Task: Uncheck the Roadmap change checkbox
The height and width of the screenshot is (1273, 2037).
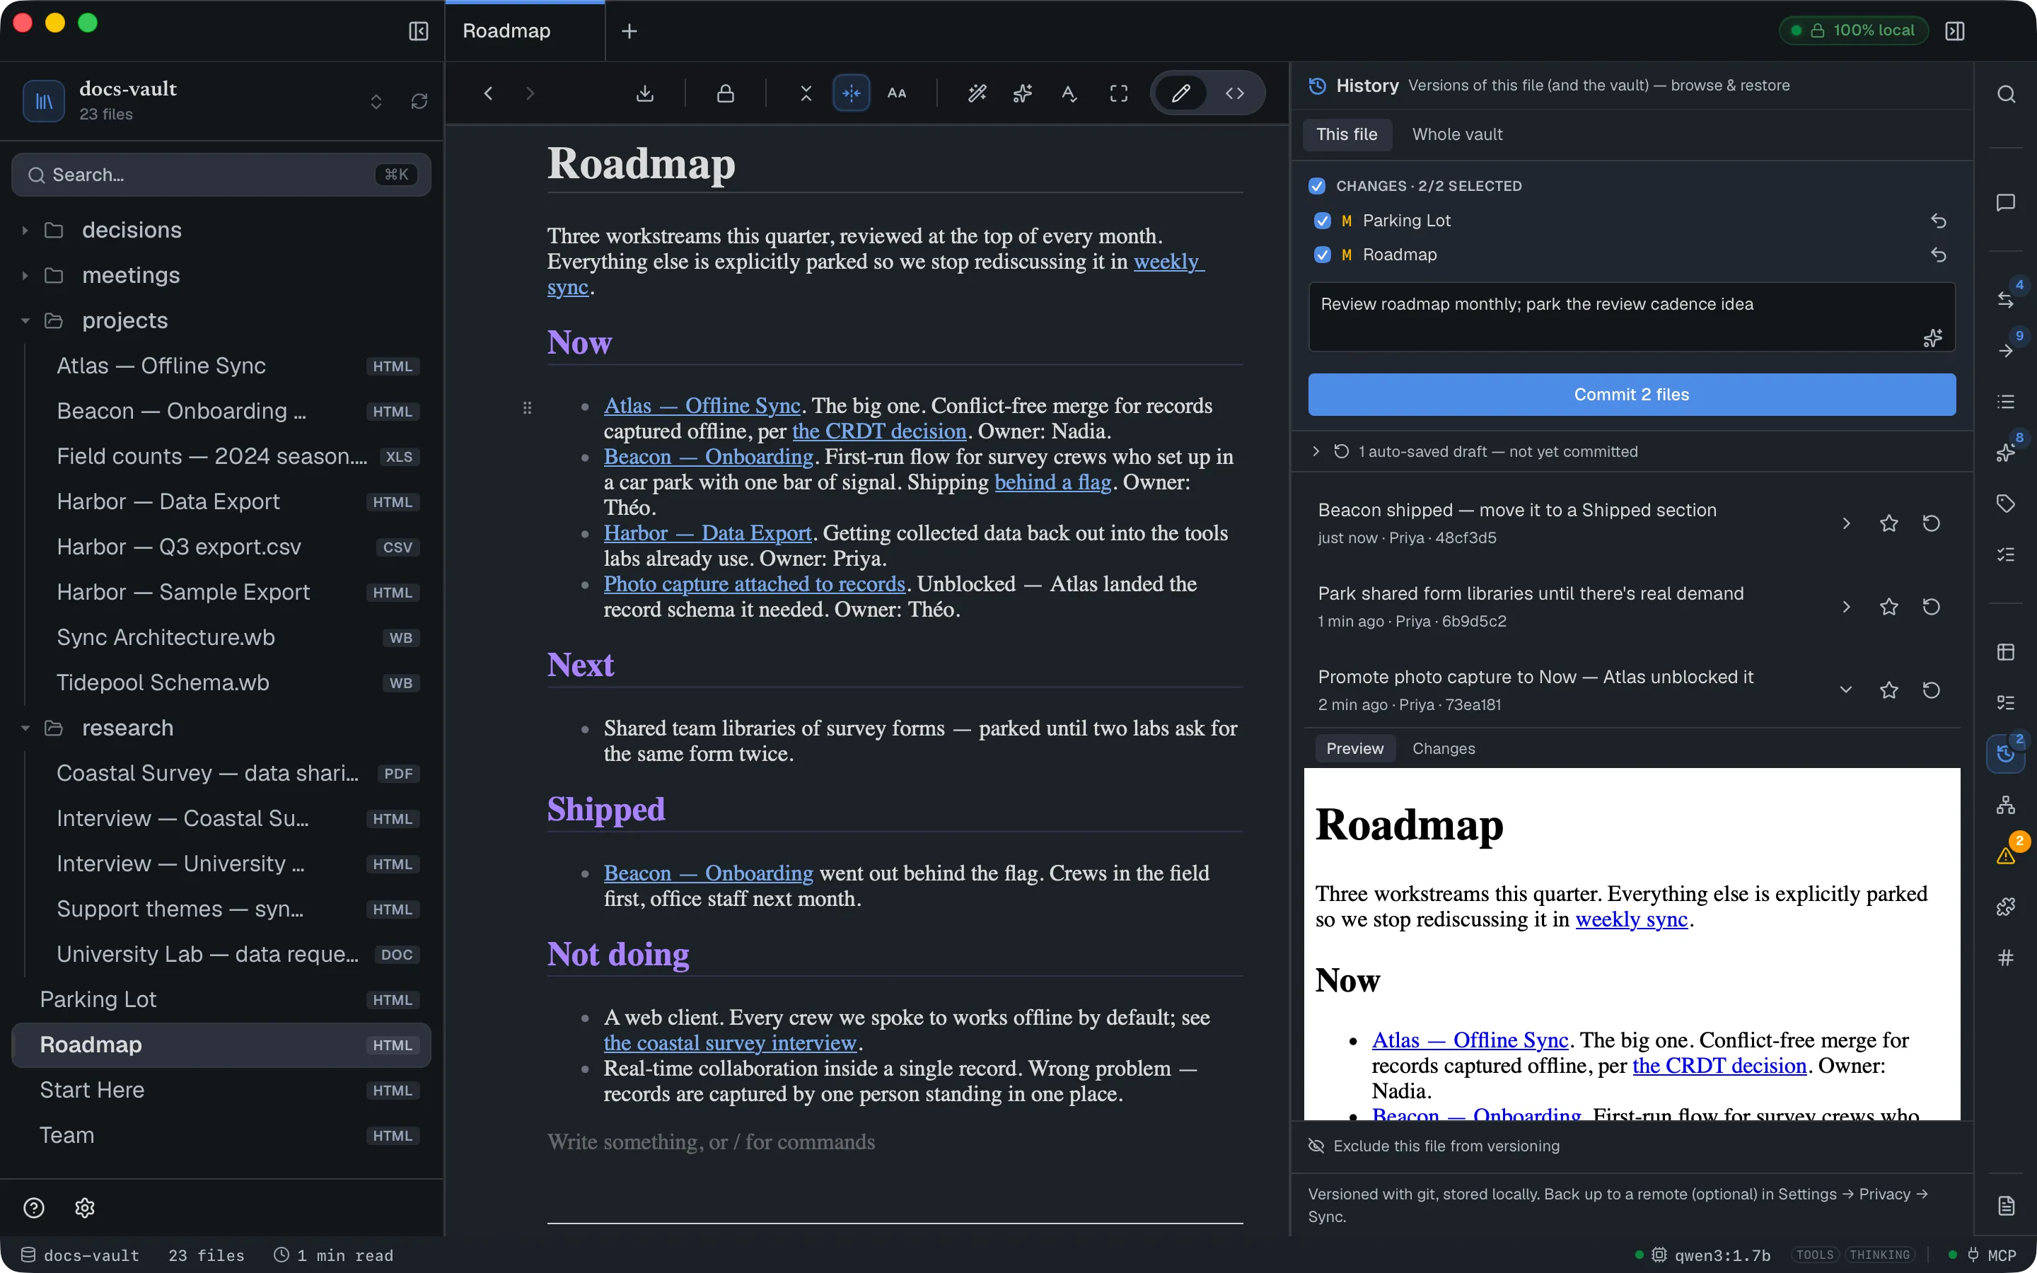Action: coord(1323,255)
